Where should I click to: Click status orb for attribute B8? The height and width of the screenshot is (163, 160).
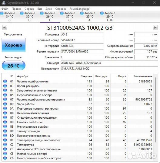(x=5, y=122)
